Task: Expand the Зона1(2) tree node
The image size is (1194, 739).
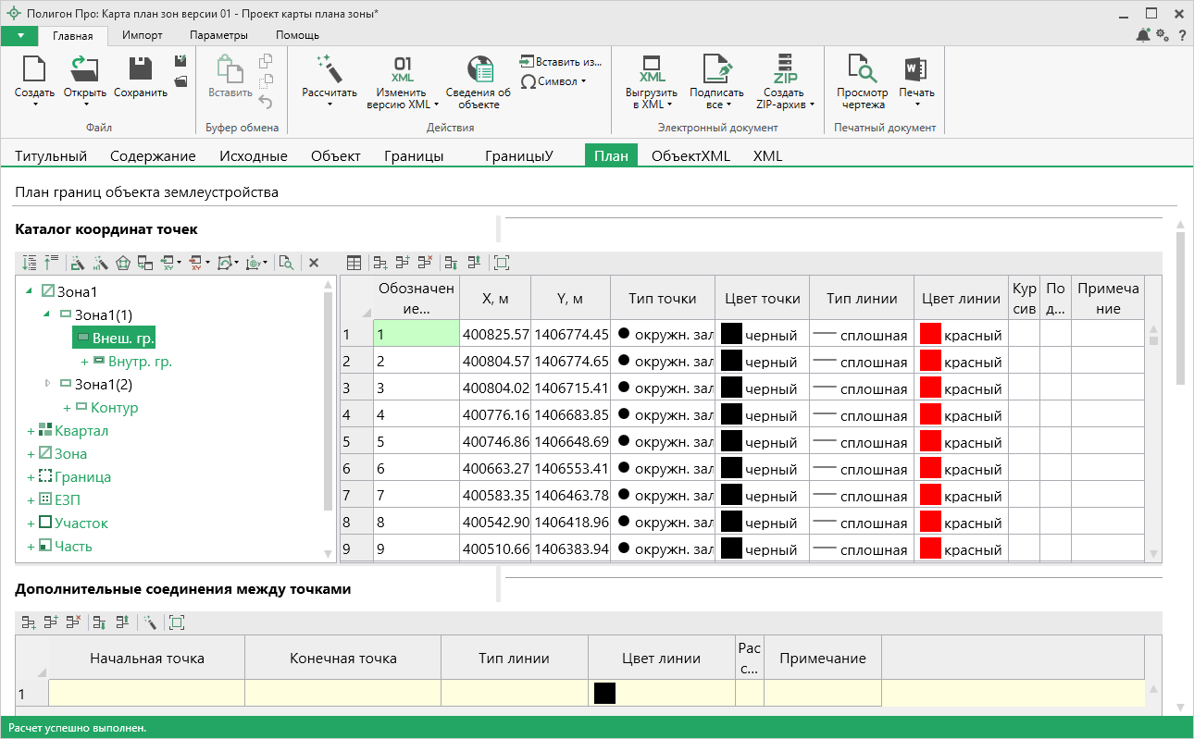Action: tap(48, 384)
